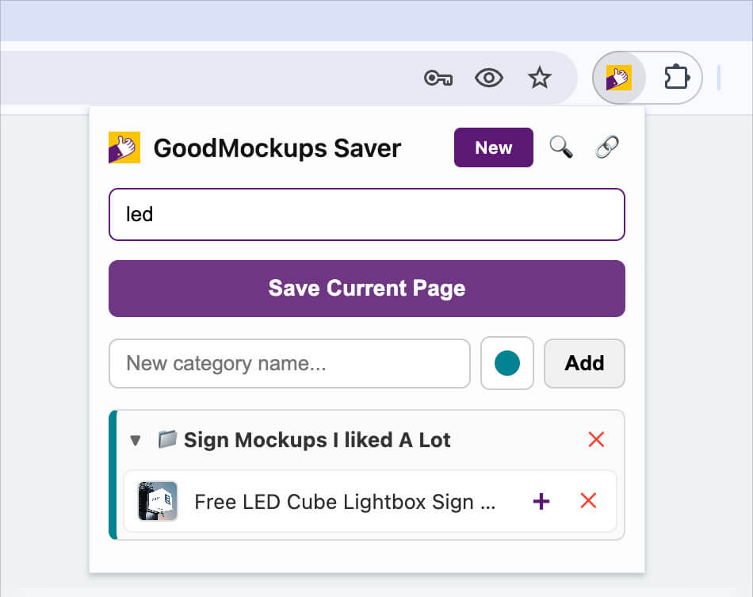
Task: Open the browser Extensions puzzle icon
Action: tap(677, 77)
